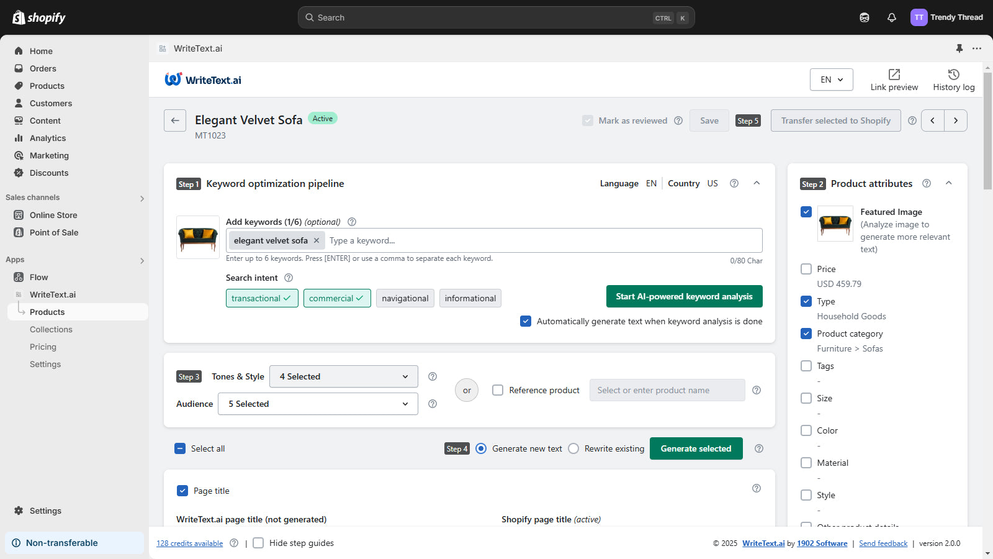The height and width of the screenshot is (559, 993).
Task: Open the 128 credits available link
Action: 189,543
